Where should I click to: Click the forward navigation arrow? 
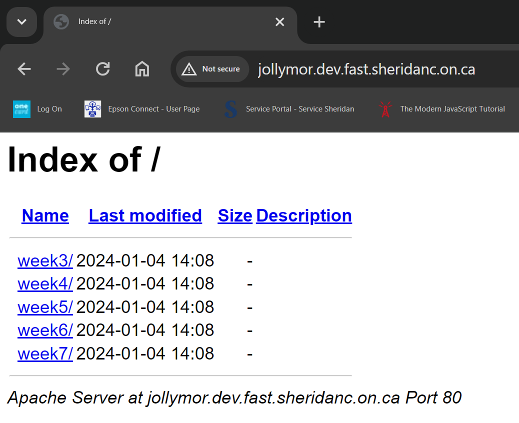point(63,69)
